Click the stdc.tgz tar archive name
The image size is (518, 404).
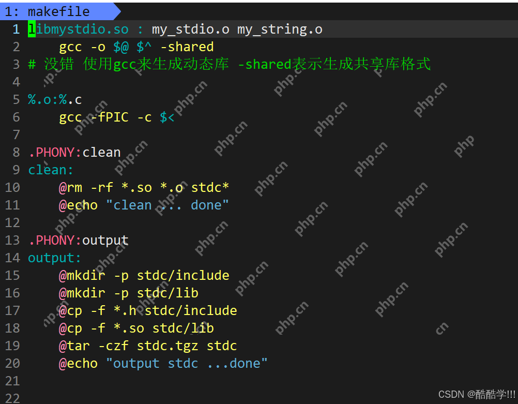click(167, 346)
